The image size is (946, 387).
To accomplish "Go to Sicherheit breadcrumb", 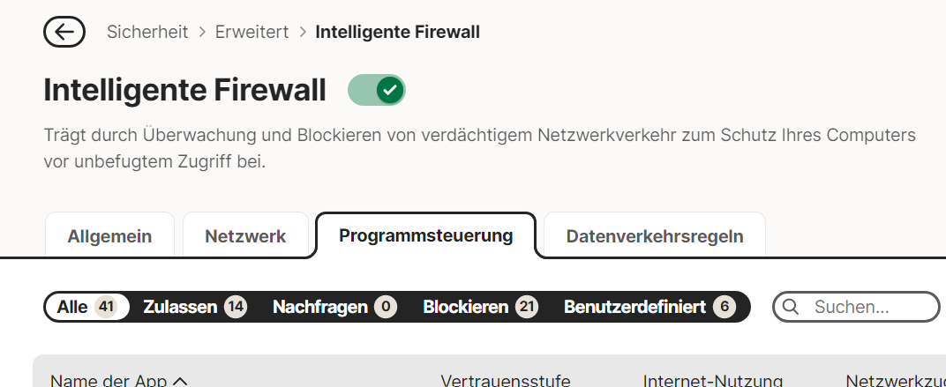I will click(x=147, y=33).
